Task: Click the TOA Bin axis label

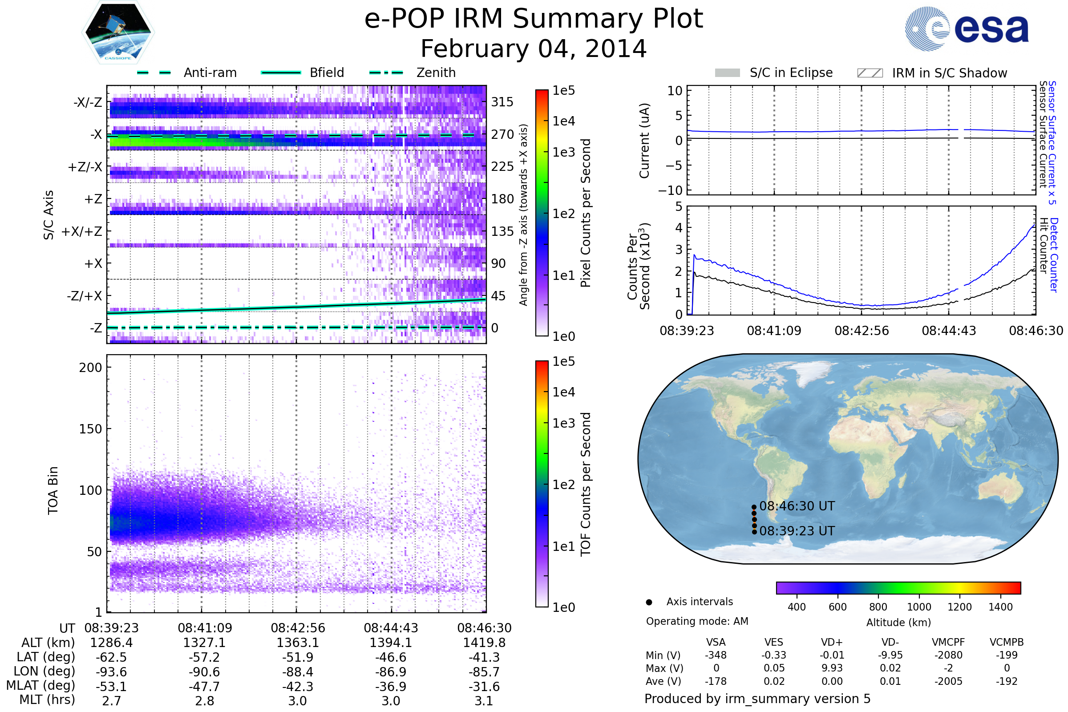Action: click(x=53, y=490)
